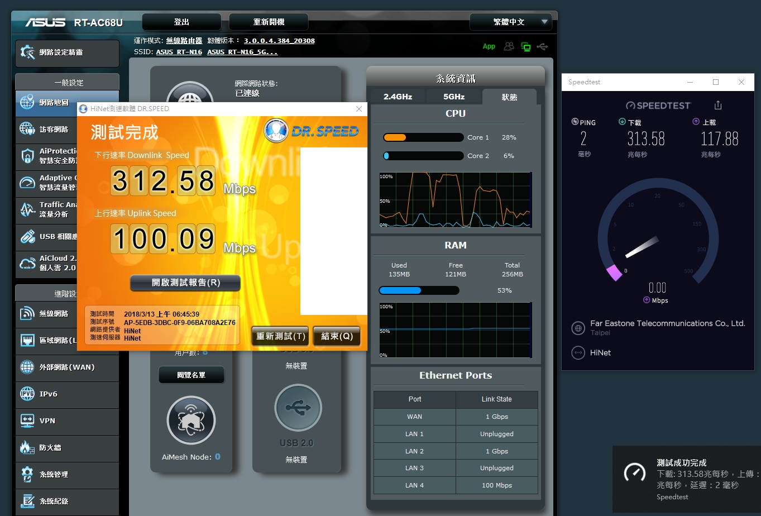Viewport: 761px width, 516px height.
Task: Click the DR.SPEED logo in test window
Action: click(312, 131)
